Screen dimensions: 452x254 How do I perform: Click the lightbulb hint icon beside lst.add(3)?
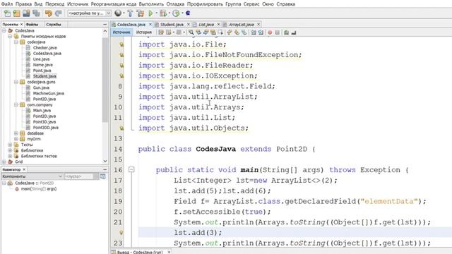(x=121, y=232)
